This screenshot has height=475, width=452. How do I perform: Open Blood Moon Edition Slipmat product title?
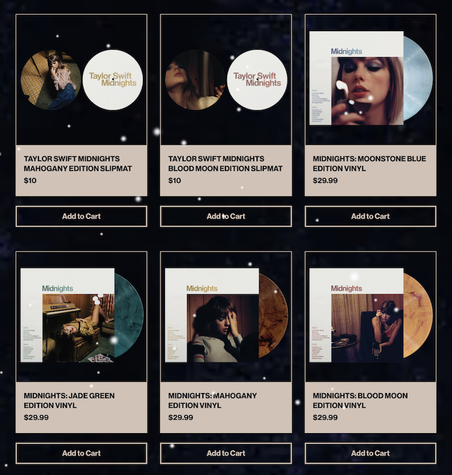pyautogui.click(x=225, y=164)
